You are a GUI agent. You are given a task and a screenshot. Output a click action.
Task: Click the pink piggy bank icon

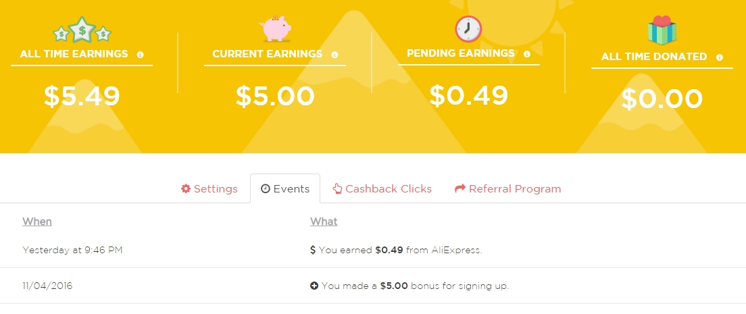275,29
